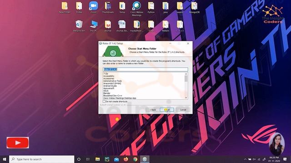
Task: Open the java folder icon
Action: click(166, 7)
